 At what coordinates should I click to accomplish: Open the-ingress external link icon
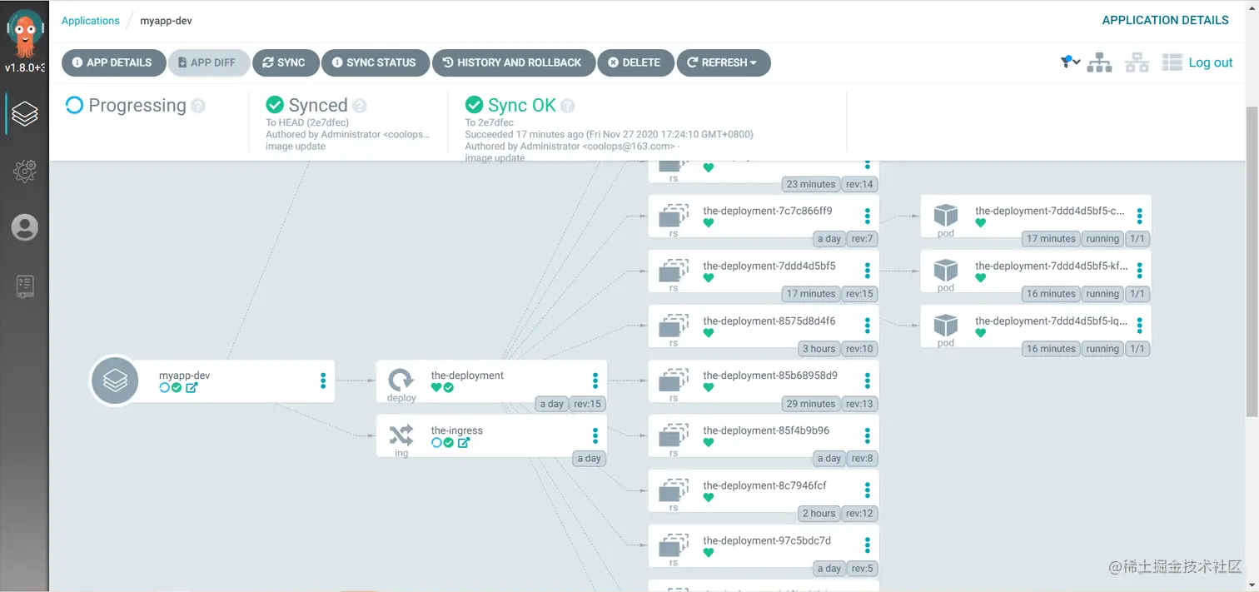coord(464,442)
